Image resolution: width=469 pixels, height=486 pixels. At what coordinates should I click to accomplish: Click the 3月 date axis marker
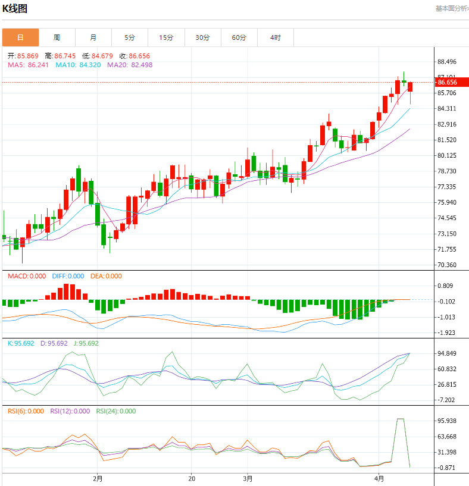[248, 478]
